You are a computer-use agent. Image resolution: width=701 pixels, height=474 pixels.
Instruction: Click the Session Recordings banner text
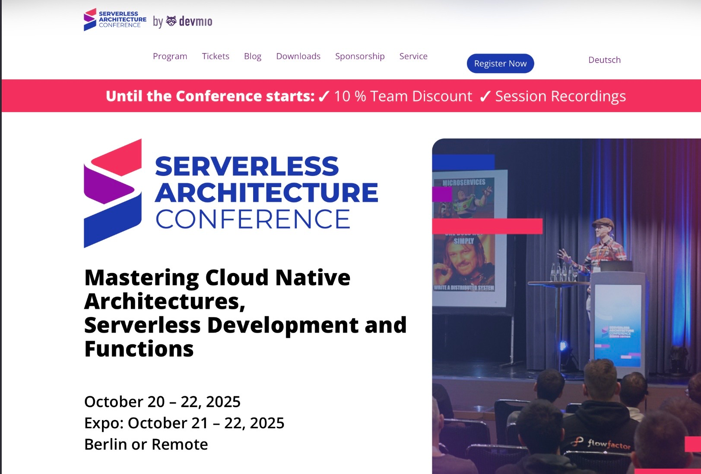coord(560,96)
